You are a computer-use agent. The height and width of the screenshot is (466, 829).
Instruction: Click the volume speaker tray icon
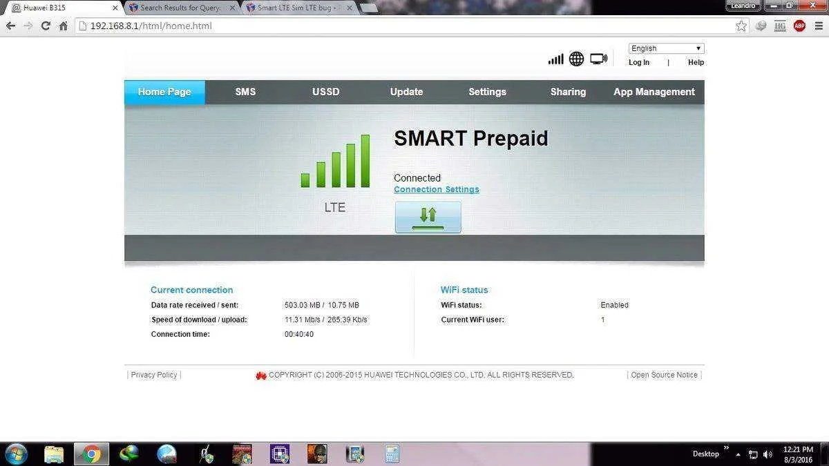(768, 454)
